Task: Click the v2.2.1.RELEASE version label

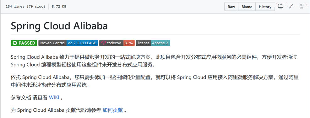Action: tap(82, 43)
